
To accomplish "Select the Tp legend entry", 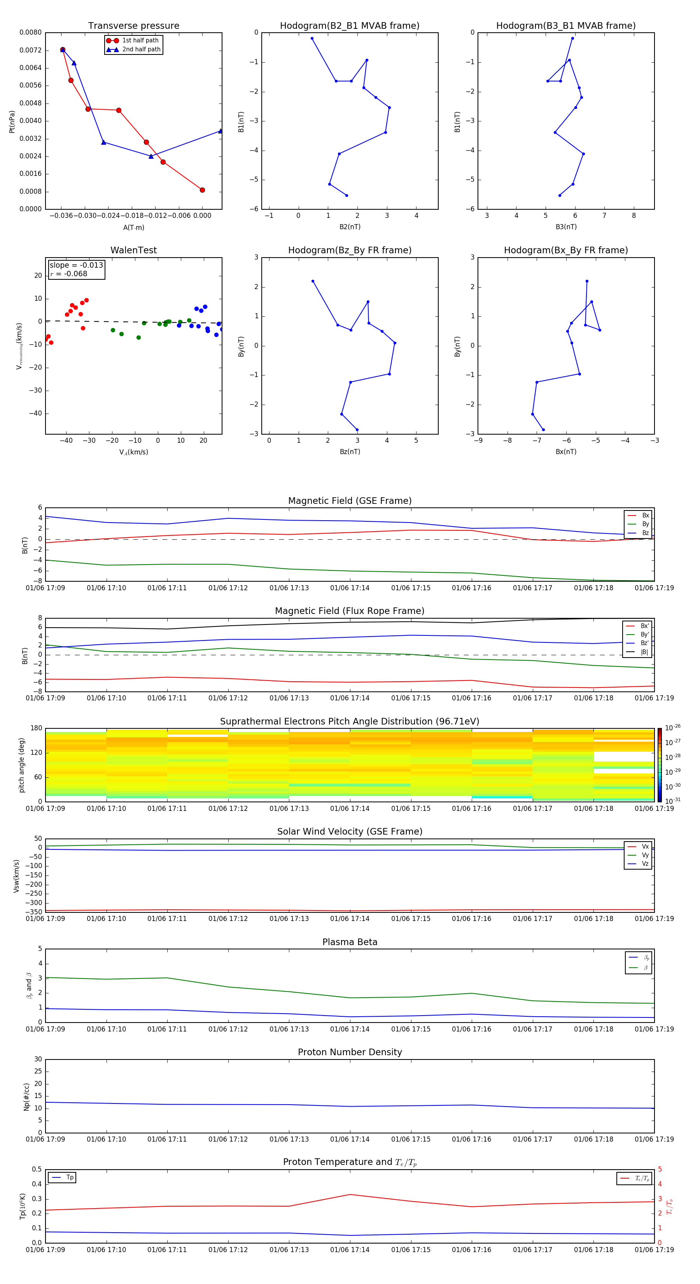I will (x=62, y=1177).
